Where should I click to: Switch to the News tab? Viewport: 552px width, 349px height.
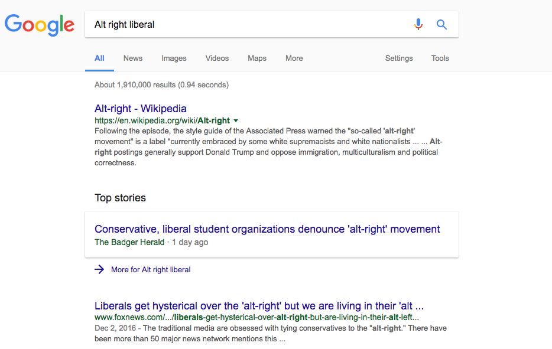coord(133,58)
